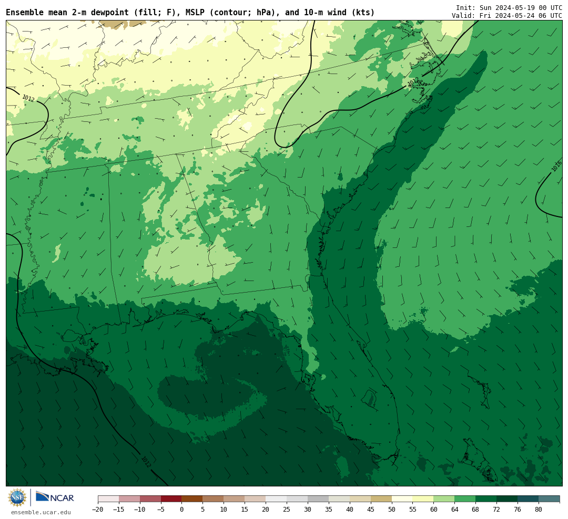The height and width of the screenshot is (519, 568).
Task: Click the 1016 contour label
Action: point(556,166)
